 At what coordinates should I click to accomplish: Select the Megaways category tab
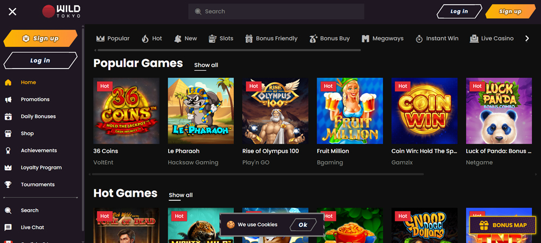tap(383, 39)
